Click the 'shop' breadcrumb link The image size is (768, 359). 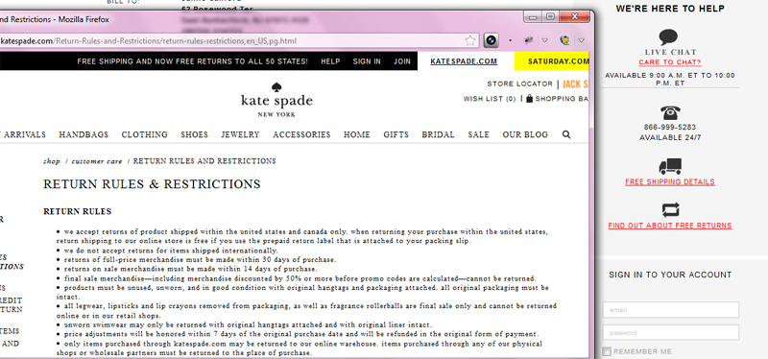click(52, 161)
